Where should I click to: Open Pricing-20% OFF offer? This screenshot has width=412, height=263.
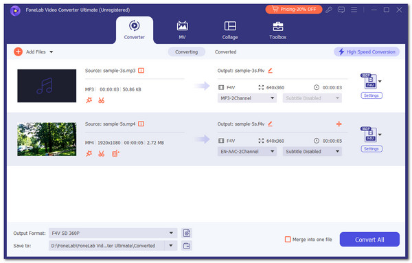click(294, 10)
